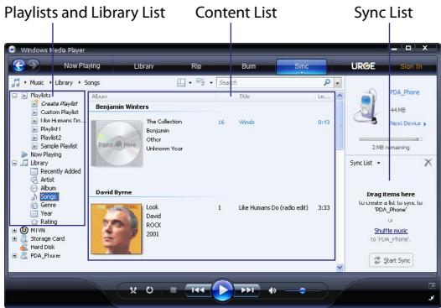Image resolution: width=441 pixels, height=308 pixels.
Task: Switch to compact mode icon
Action: click(x=432, y=298)
